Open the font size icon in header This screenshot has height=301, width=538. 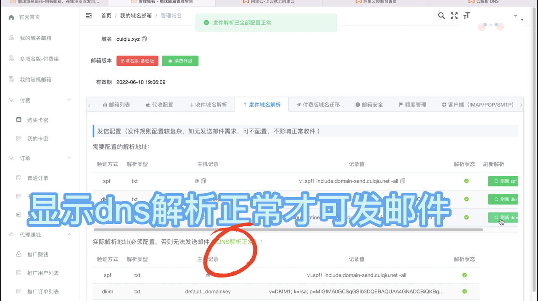pos(467,16)
